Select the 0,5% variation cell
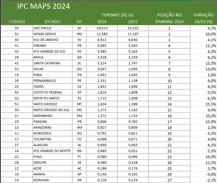This screenshot has height=183, width=217. (x=204, y=92)
